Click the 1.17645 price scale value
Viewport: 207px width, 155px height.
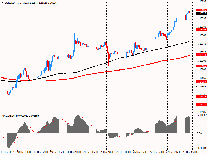coord(202,86)
